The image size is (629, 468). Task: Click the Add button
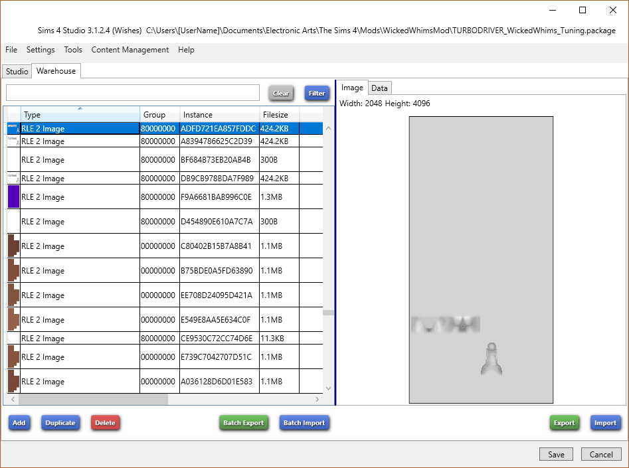pos(19,423)
